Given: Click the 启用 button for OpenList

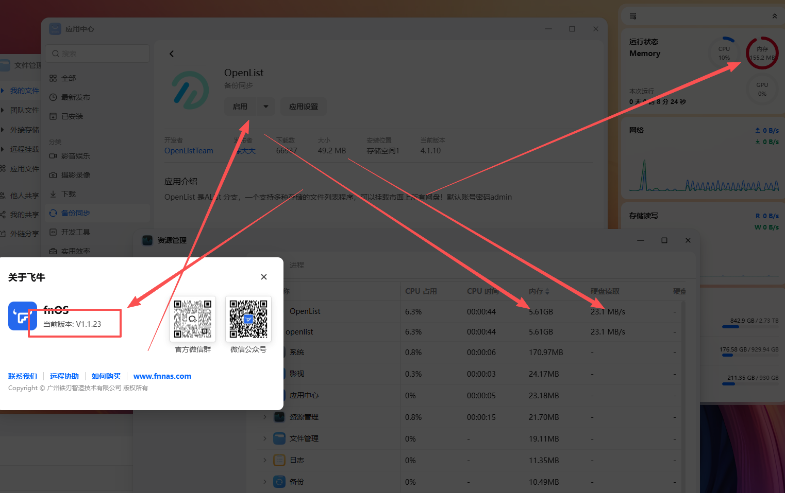Looking at the screenshot, I should pyautogui.click(x=240, y=107).
